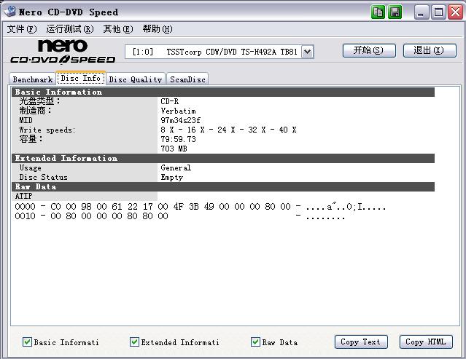Click the MID value 97m34s23f
This screenshot has height=359, width=466.
tap(180, 120)
